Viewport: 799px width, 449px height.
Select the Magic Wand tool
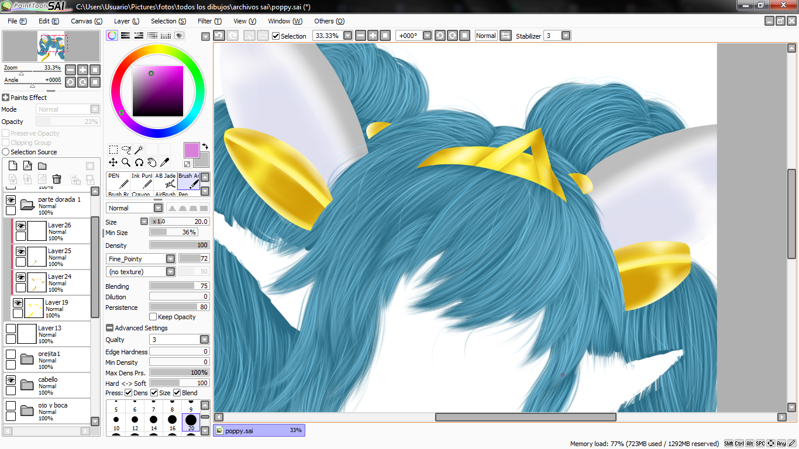pos(139,150)
